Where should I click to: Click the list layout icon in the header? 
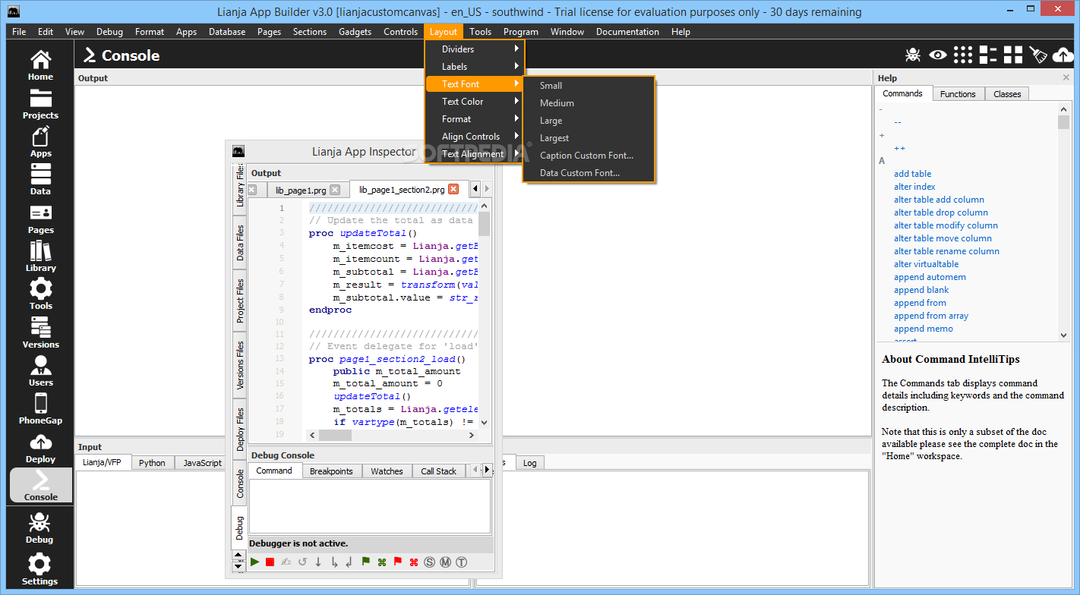pyautogui.click(x=988, y=55)
